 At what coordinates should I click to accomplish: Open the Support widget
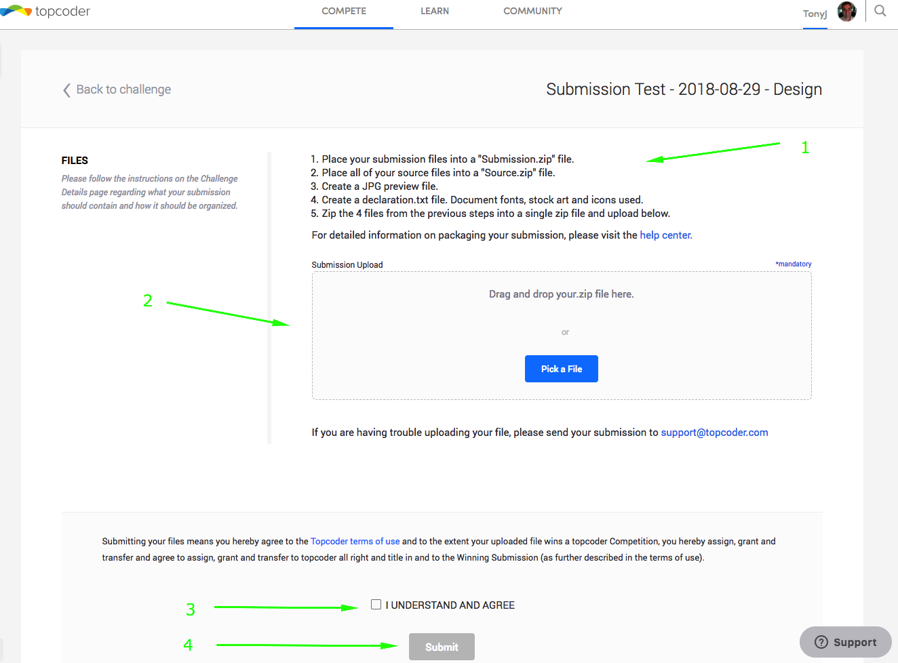pyautogui.click(x=845, y=642)
